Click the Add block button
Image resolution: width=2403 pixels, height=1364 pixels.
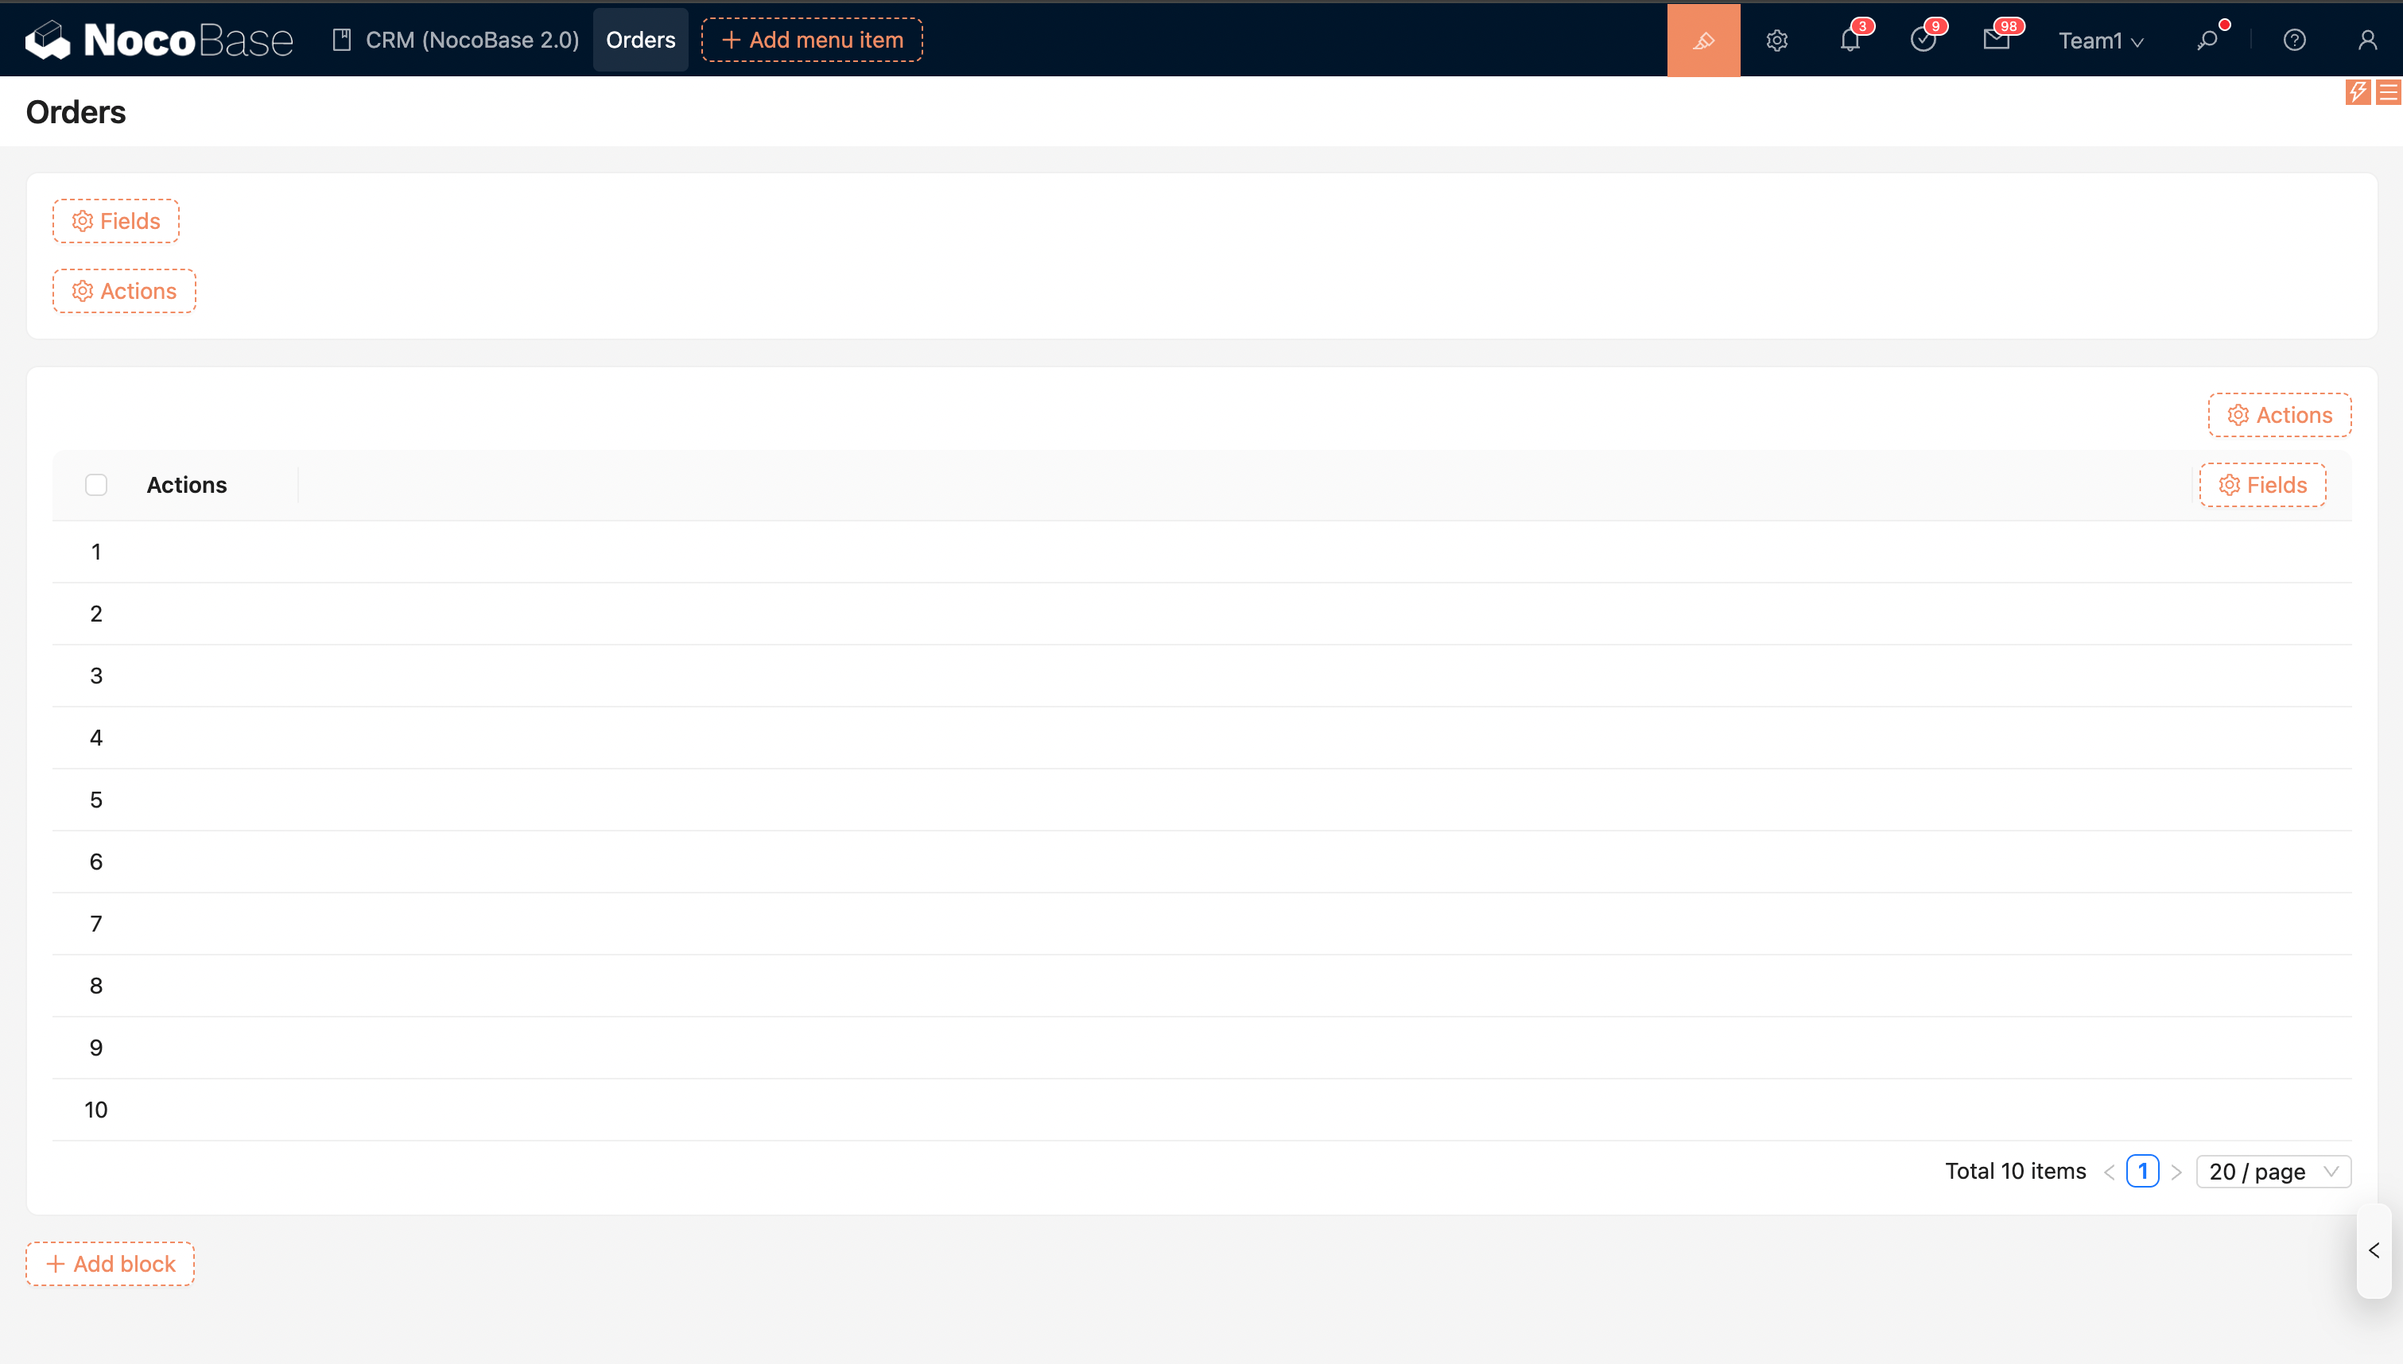pos(110,1264)
